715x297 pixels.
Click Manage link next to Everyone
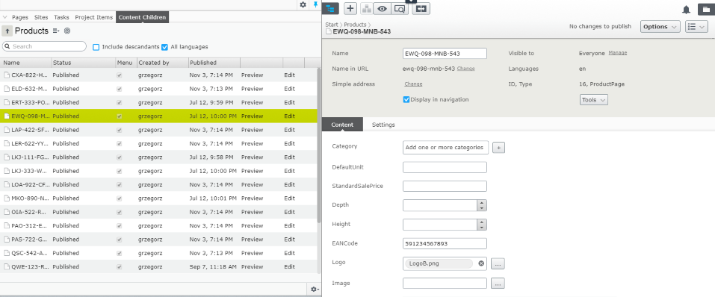pos(618,53)
